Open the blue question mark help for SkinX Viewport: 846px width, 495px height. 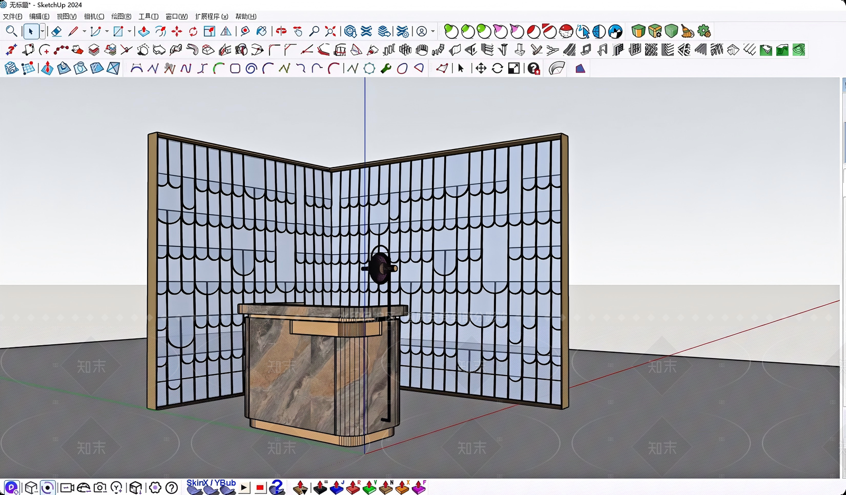pos(277,487)
